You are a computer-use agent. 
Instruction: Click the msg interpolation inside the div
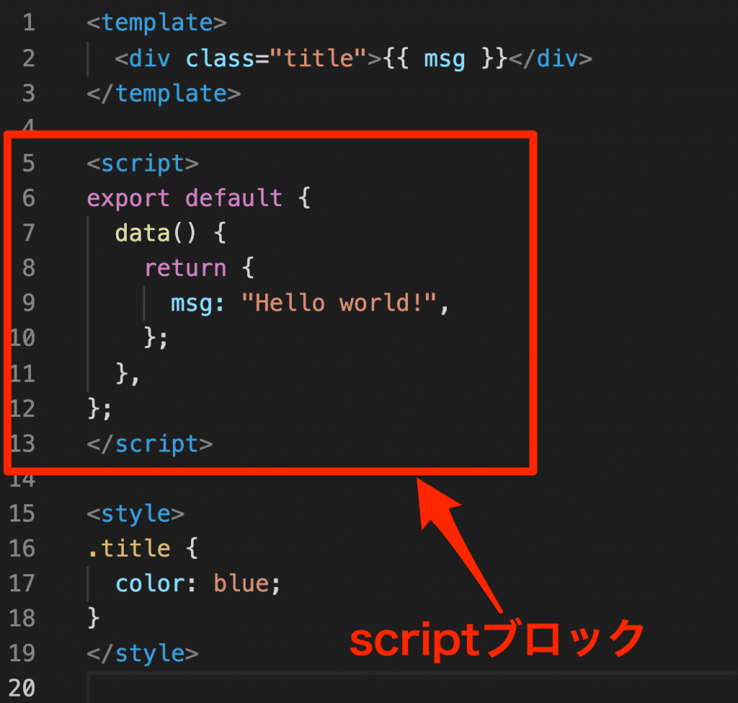tap(444, 58)
